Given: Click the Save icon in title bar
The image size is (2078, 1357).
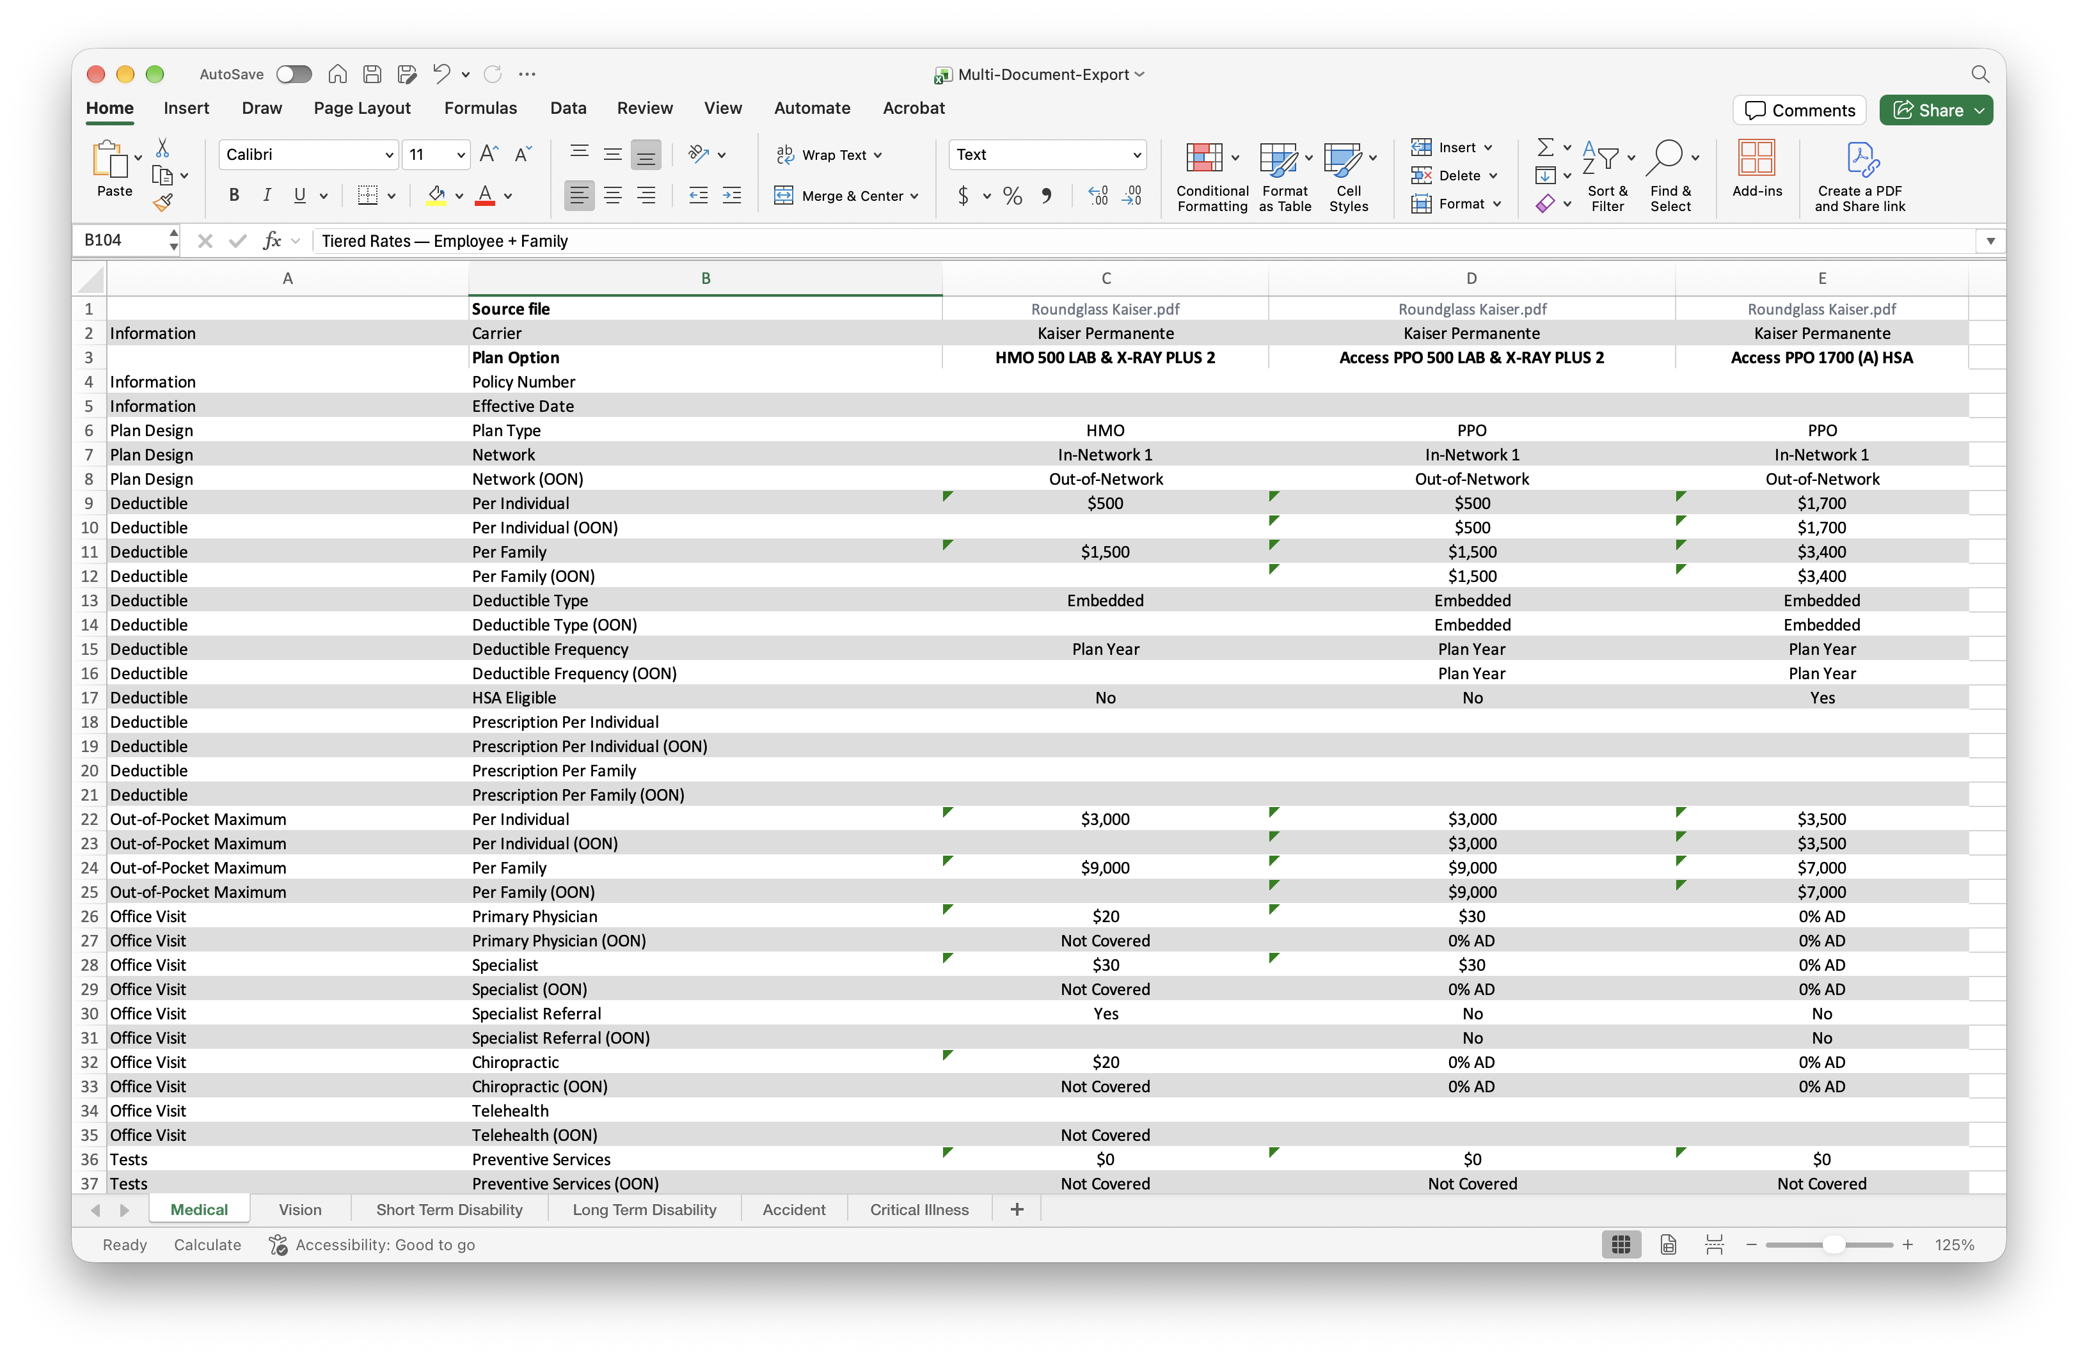Looking at the screenshot, I should (x=372, y=74).
